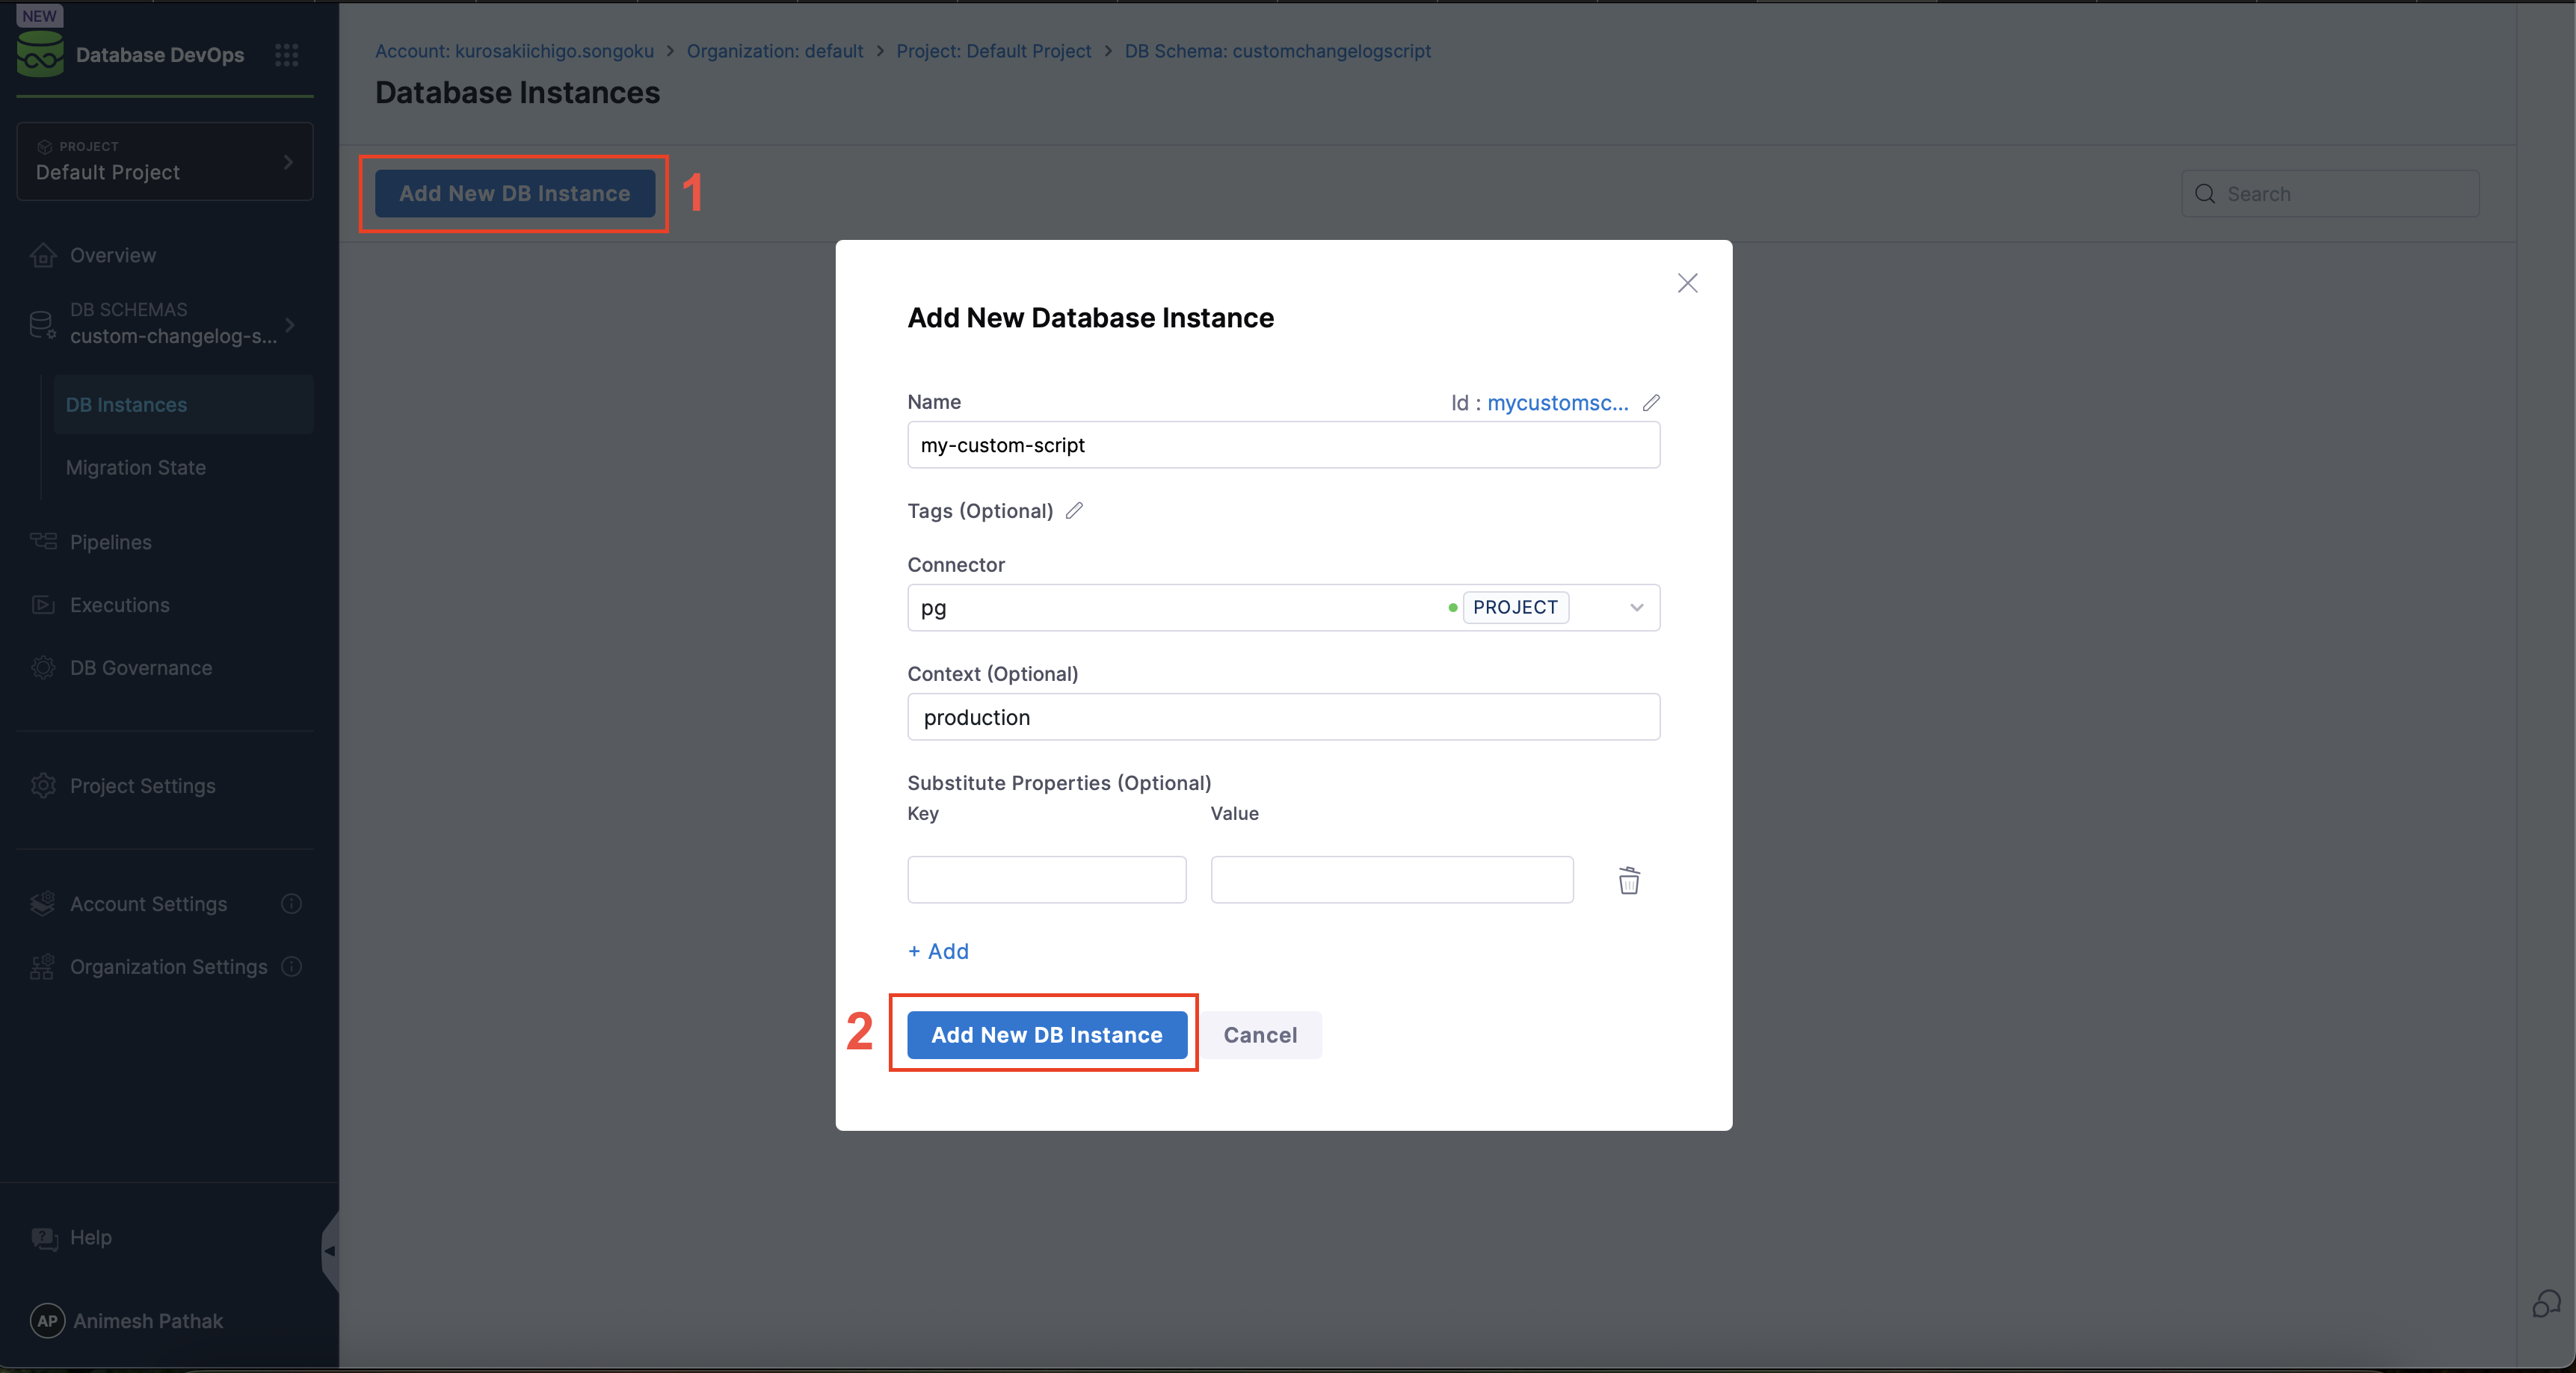
Task: Open Project Settings using the gear icon
Action: click(x=43, y=786)
